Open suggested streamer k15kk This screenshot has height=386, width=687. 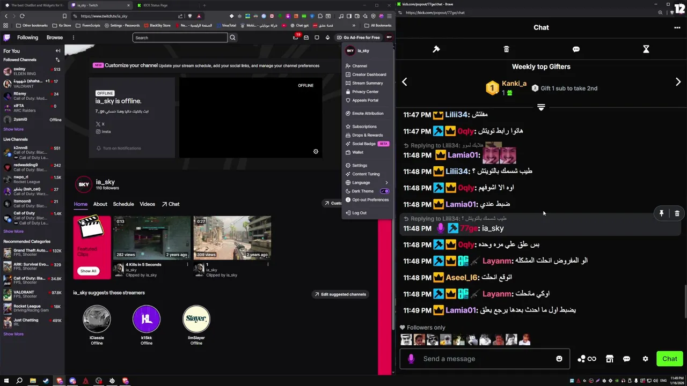point(147,319)
